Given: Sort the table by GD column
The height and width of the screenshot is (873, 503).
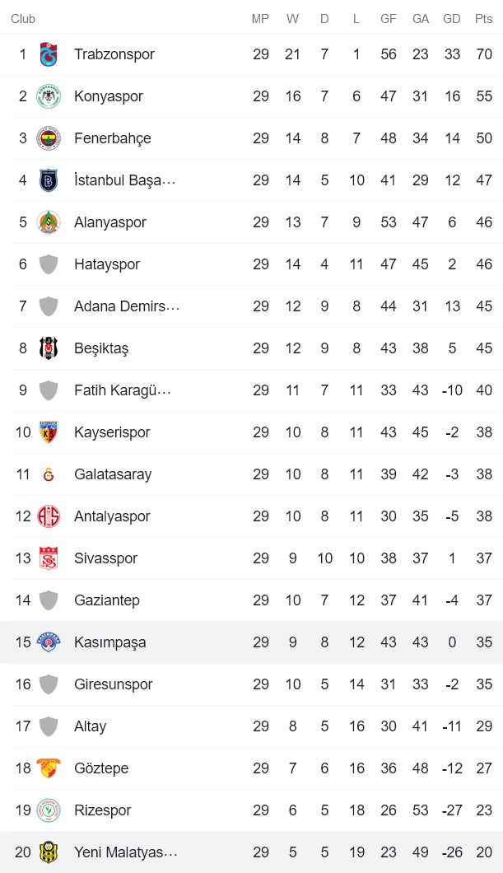Looking at the screenshot, I should click(451, 19).
